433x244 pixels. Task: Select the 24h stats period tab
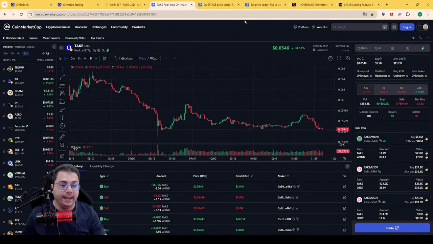pyautogui.click(x=419, y=90)
